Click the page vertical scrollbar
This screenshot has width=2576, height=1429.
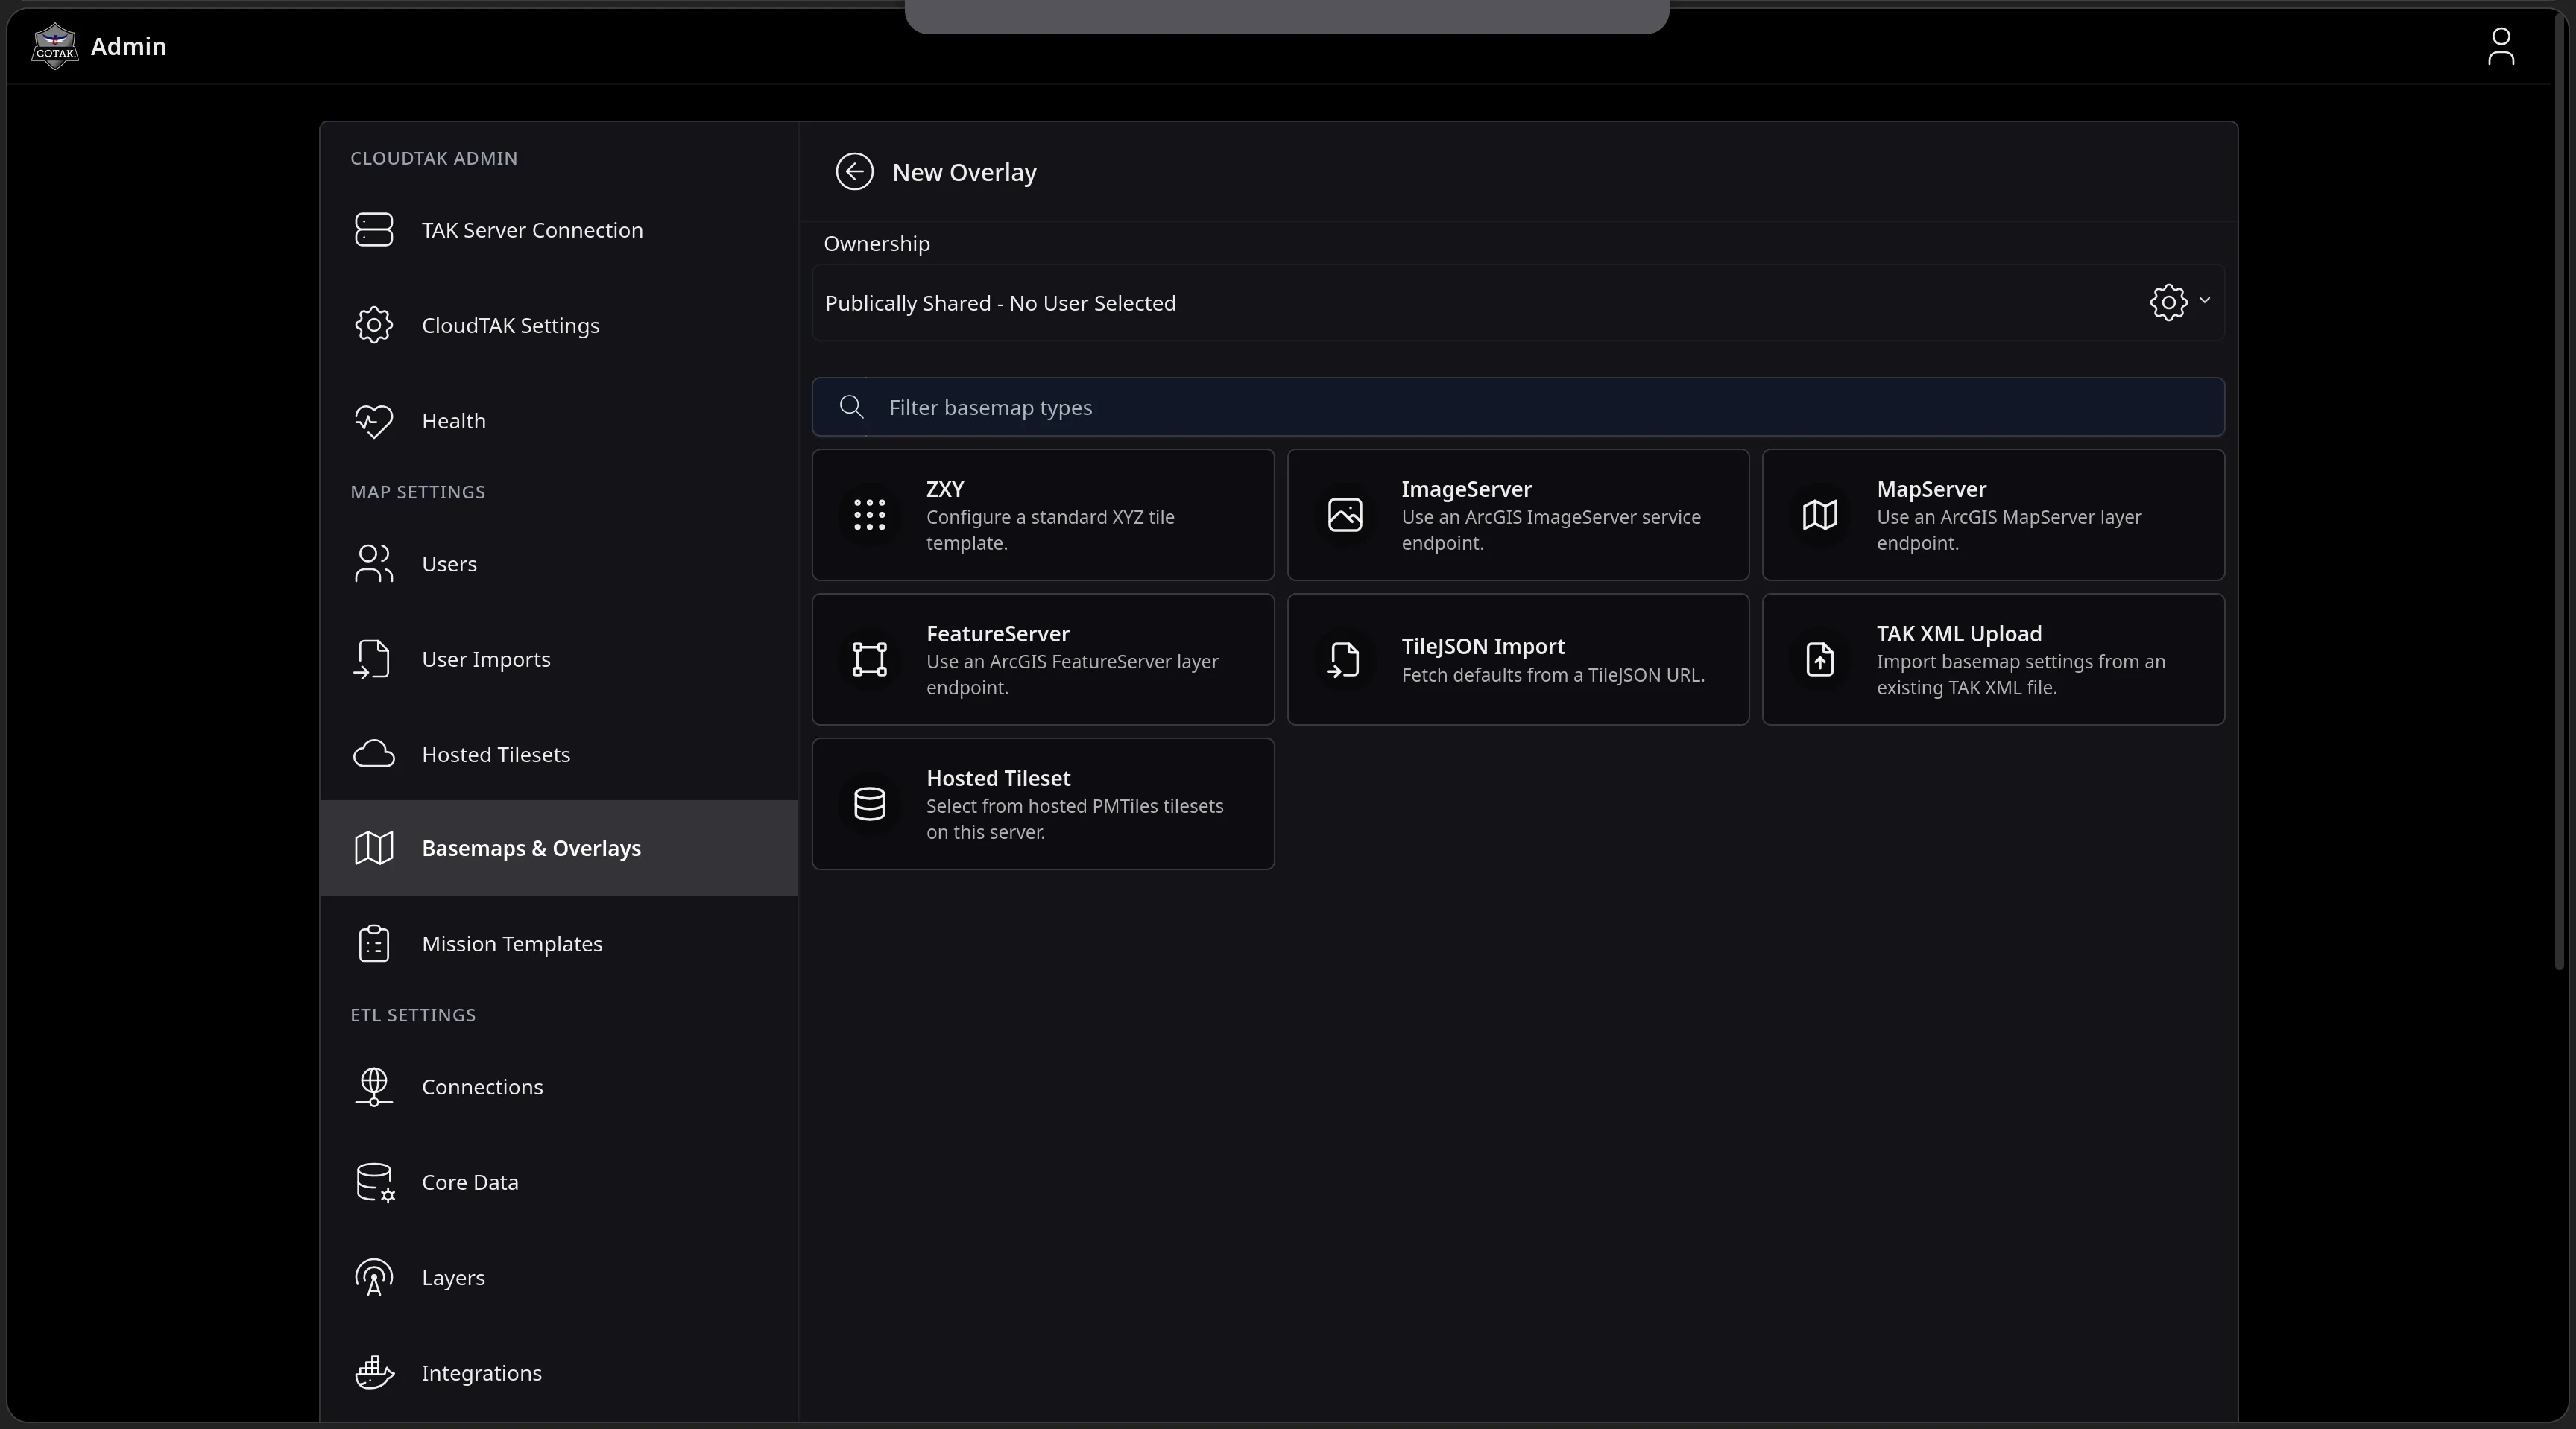tap(2560, 489)
